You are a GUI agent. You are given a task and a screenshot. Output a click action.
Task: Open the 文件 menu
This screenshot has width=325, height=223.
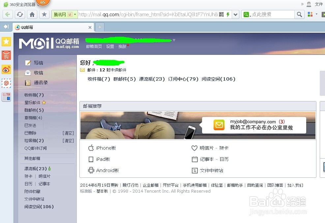(319, 4)
